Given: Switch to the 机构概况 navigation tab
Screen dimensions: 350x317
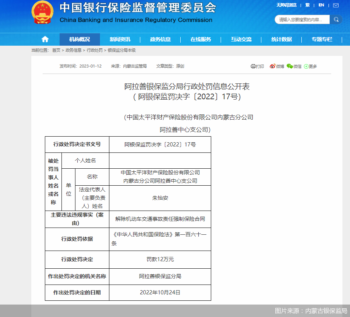Looking at the screenshot, I should click(x=80, y=39).
